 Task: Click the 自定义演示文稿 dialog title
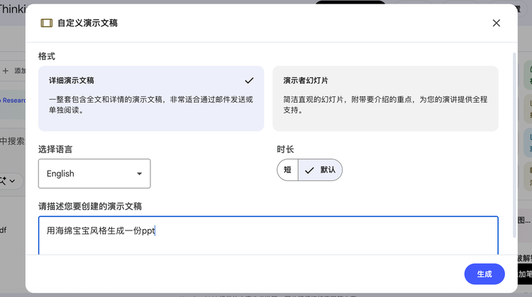click(x=87, y=23)
